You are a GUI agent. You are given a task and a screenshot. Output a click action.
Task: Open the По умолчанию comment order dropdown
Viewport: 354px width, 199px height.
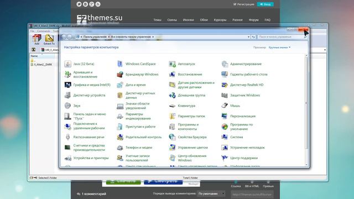point(211,193)
